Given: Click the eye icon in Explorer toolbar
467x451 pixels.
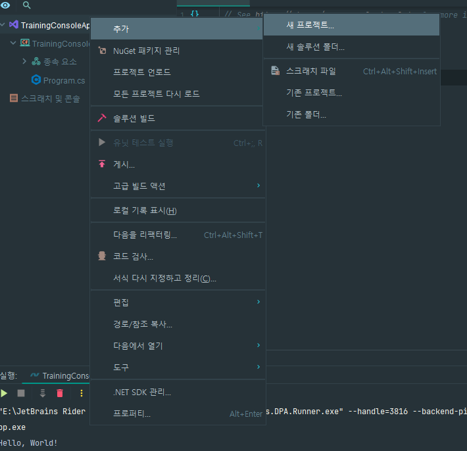Looking at the screenshot, I should (x=5, y=5).
